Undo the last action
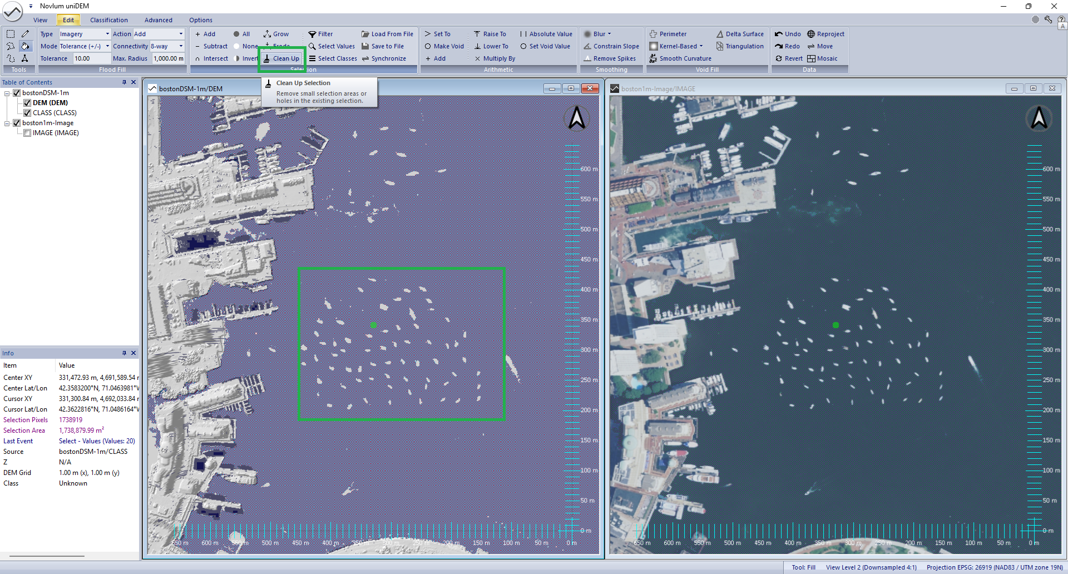The width and height of the screenshot is (1068, 574). [x=787, y=34]
